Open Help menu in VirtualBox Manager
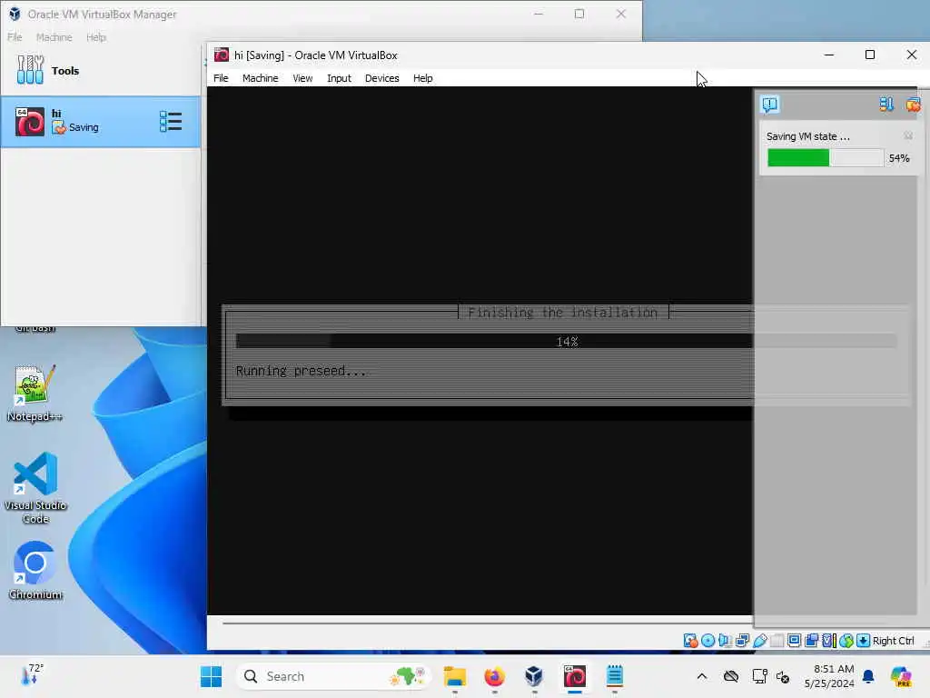Image resolution: width=930 pixels, height=698 pixels. 96,37
